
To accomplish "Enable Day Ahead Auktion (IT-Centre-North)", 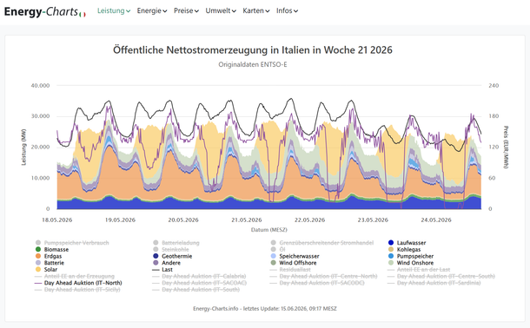I will pyautogui.click(x=323, y=276).
